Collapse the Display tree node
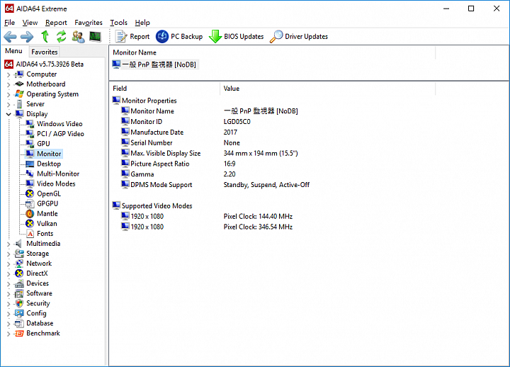 tap(8, 114)
